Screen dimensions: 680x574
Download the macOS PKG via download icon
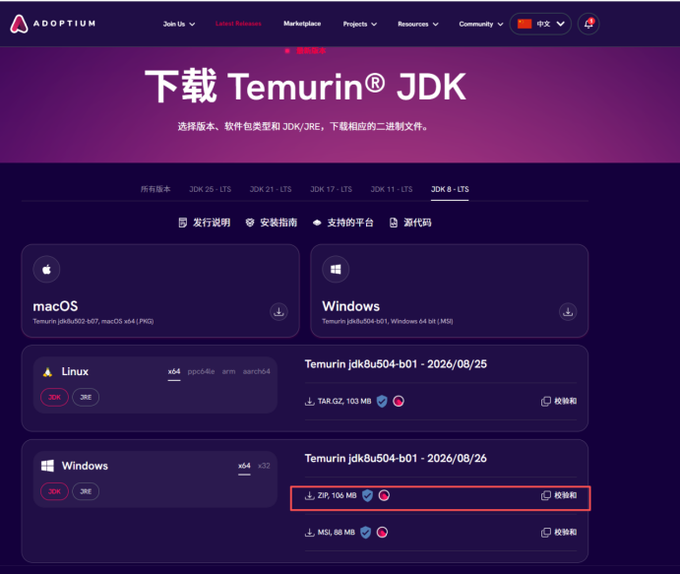click(278, 311)
